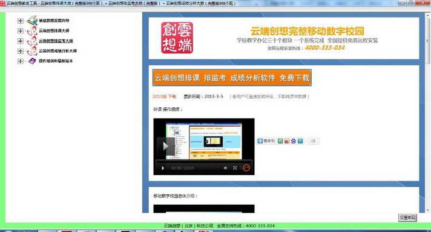Click the 排课操作视频 video thumbnail
The height and width of the screenshot is (232, 431).
click(204, 147)
